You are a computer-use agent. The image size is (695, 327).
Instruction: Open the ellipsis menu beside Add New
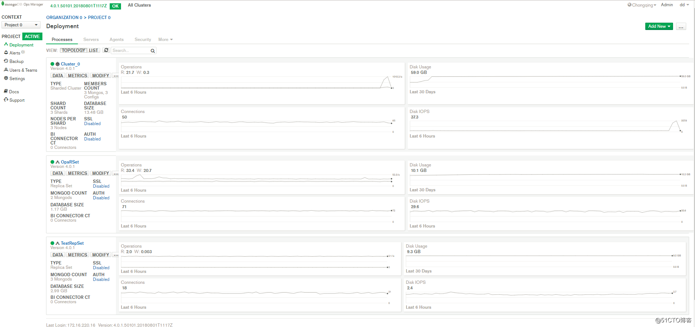click(681, 26)
